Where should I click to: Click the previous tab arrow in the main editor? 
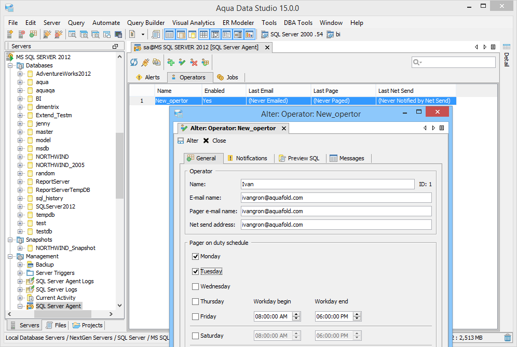(x=477, y=47)
